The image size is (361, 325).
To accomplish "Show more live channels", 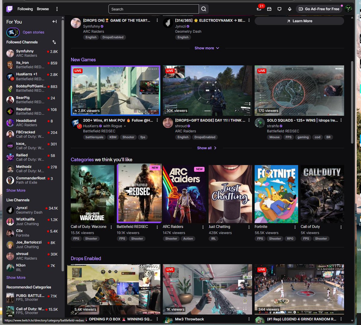I will point(16,277).
